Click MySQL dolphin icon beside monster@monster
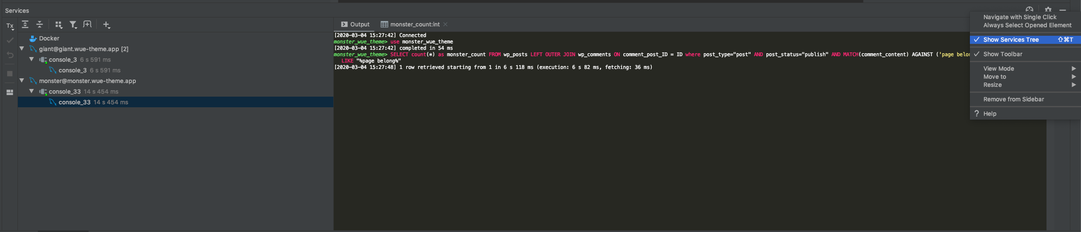The image size is (1081, 232). [x=33, y=81]
